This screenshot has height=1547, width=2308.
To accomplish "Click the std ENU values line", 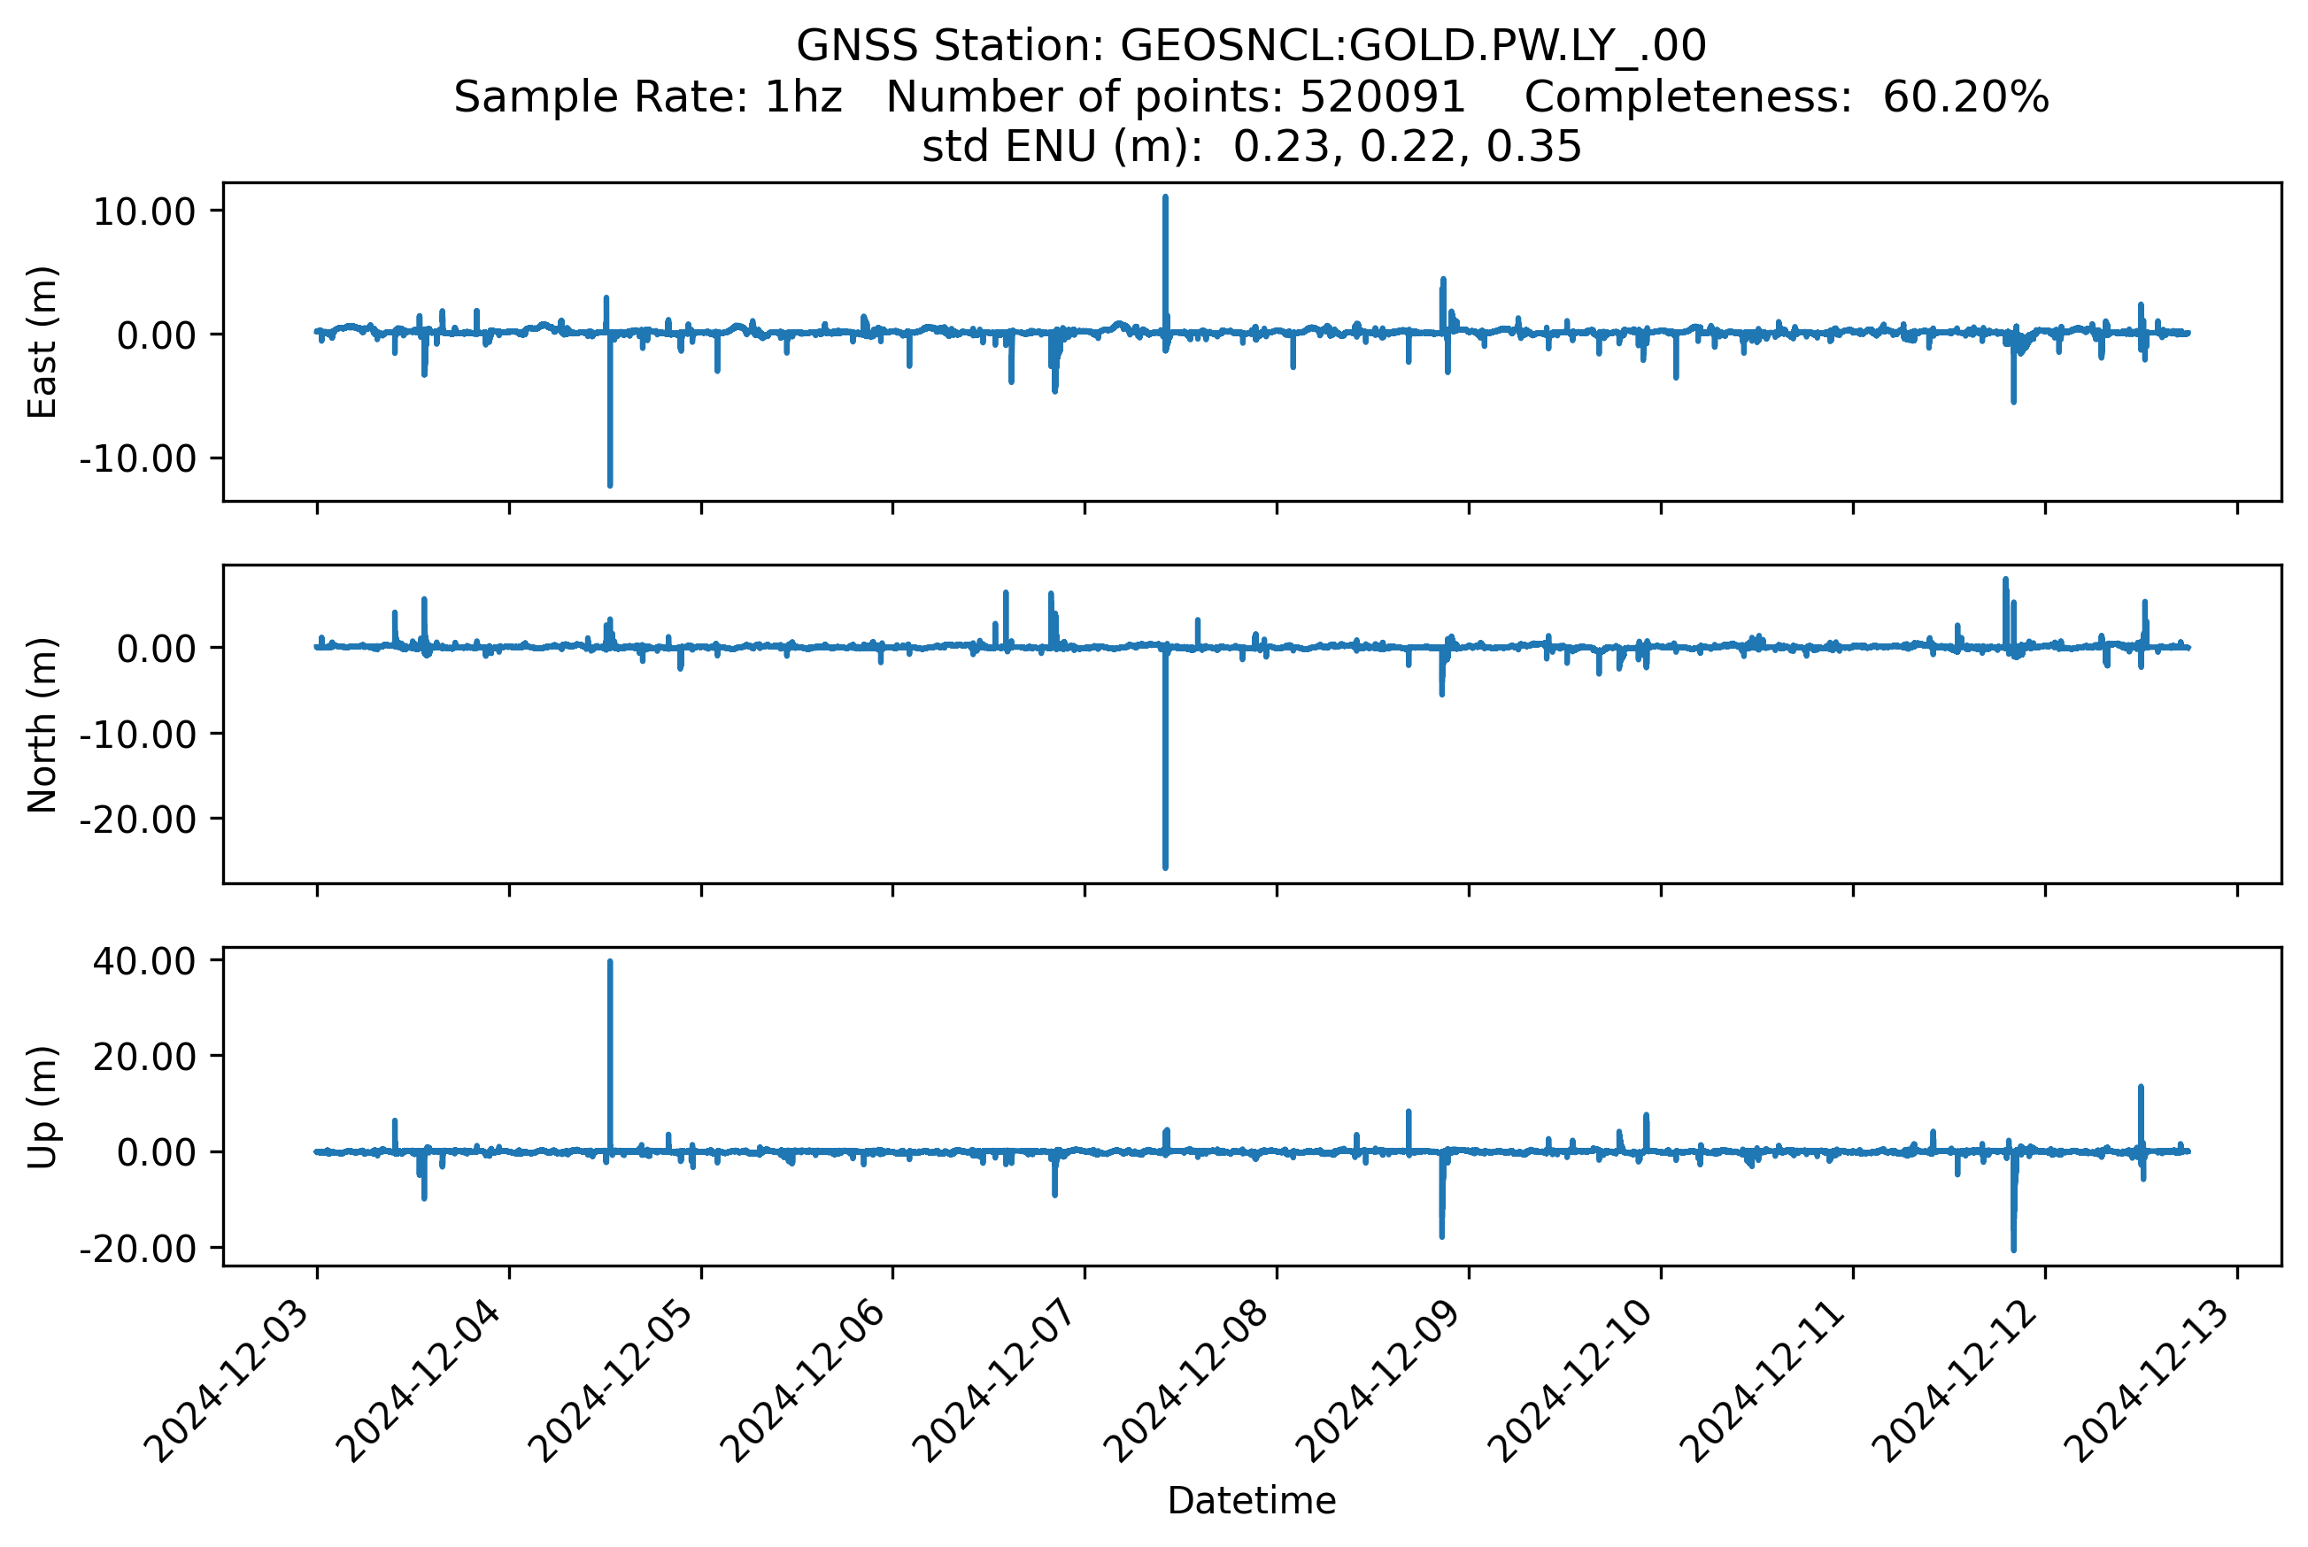I will (x=1250, y=147).
